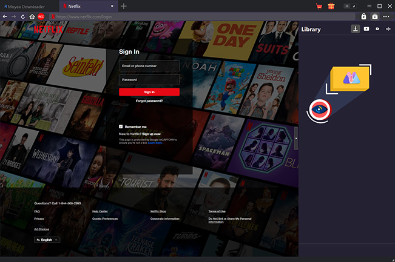
Task: Maximize the Moyea Downloader window
Action: [379, 6]
